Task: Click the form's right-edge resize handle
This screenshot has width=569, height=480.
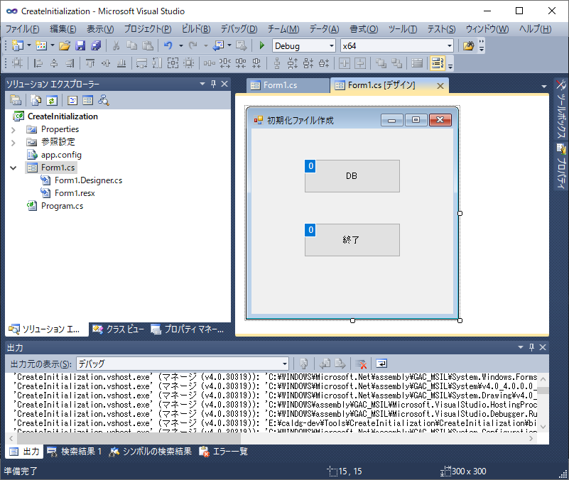Action: tap(460, 213)
